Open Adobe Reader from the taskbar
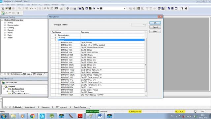 (80, 116)
